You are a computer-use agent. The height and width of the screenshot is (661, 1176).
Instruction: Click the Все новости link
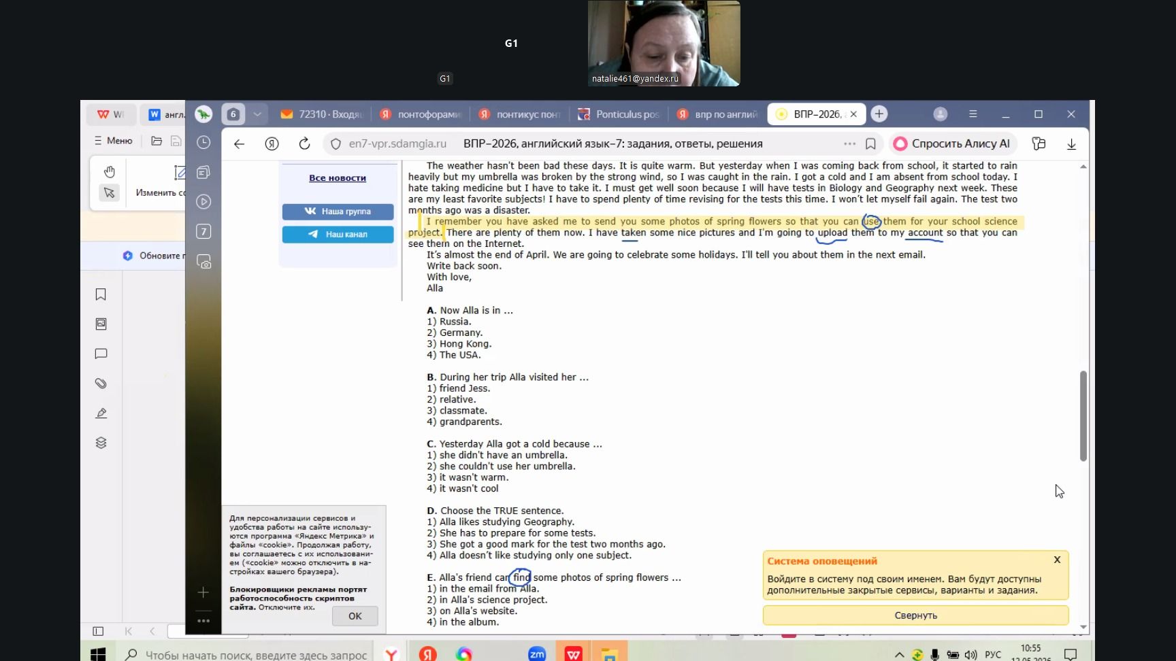[x=338, y=178]
